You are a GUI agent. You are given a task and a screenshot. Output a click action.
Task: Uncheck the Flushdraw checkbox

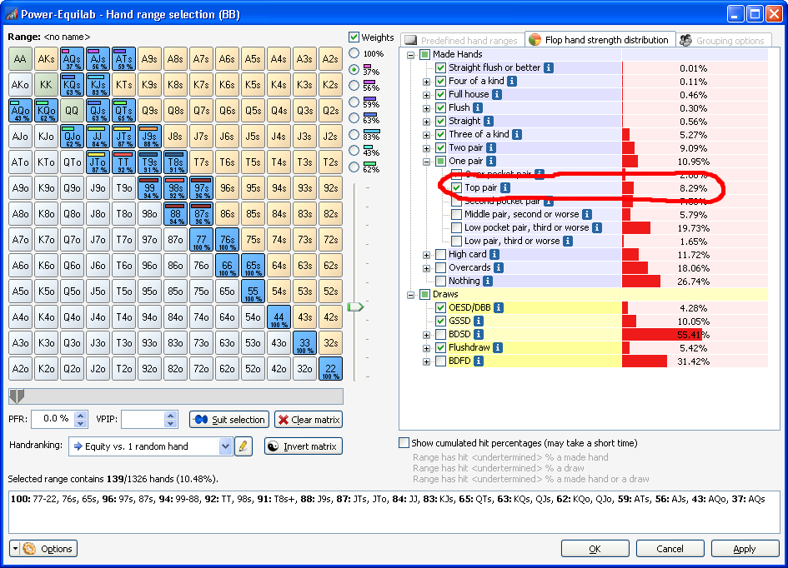click(x=441, y=348)
